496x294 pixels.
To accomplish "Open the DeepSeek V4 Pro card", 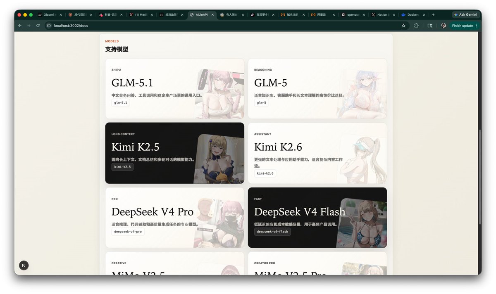I will [x=175, y=218].
